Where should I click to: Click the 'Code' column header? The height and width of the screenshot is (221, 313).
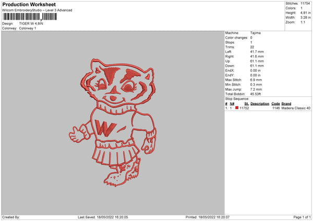pos(275,104)
